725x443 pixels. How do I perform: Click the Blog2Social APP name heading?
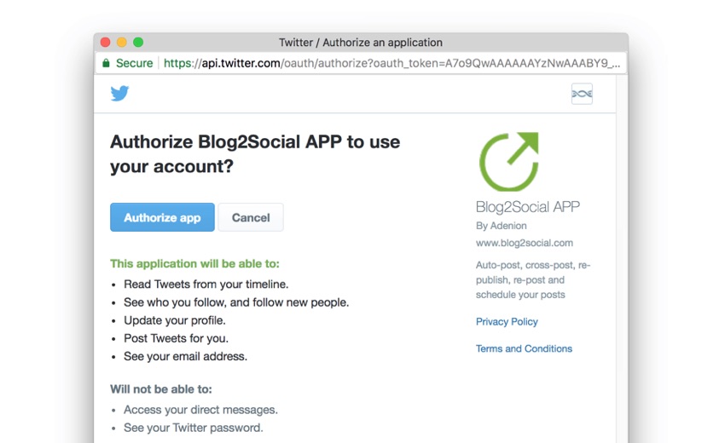click(527, 207)
